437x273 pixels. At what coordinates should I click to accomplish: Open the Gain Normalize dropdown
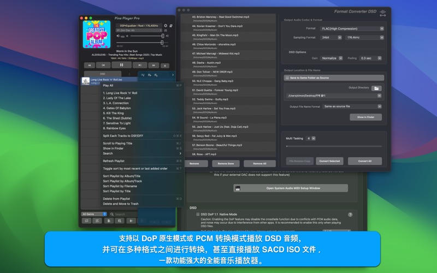332,58
